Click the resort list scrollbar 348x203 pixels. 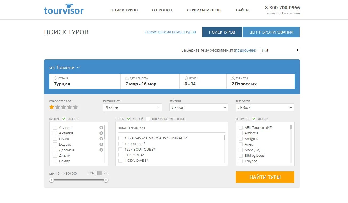(x=105, y=132)
